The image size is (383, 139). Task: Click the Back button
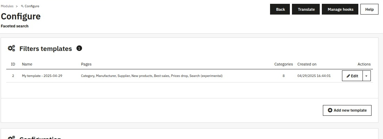click(x=280, y=9)
